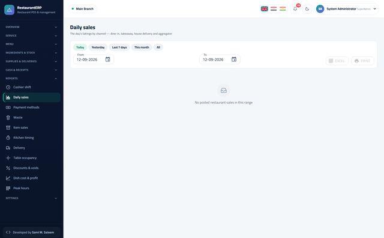This screenshot has width=384, height=238.
Task: Click the Delivery truck icon
Action: [8, 148]
